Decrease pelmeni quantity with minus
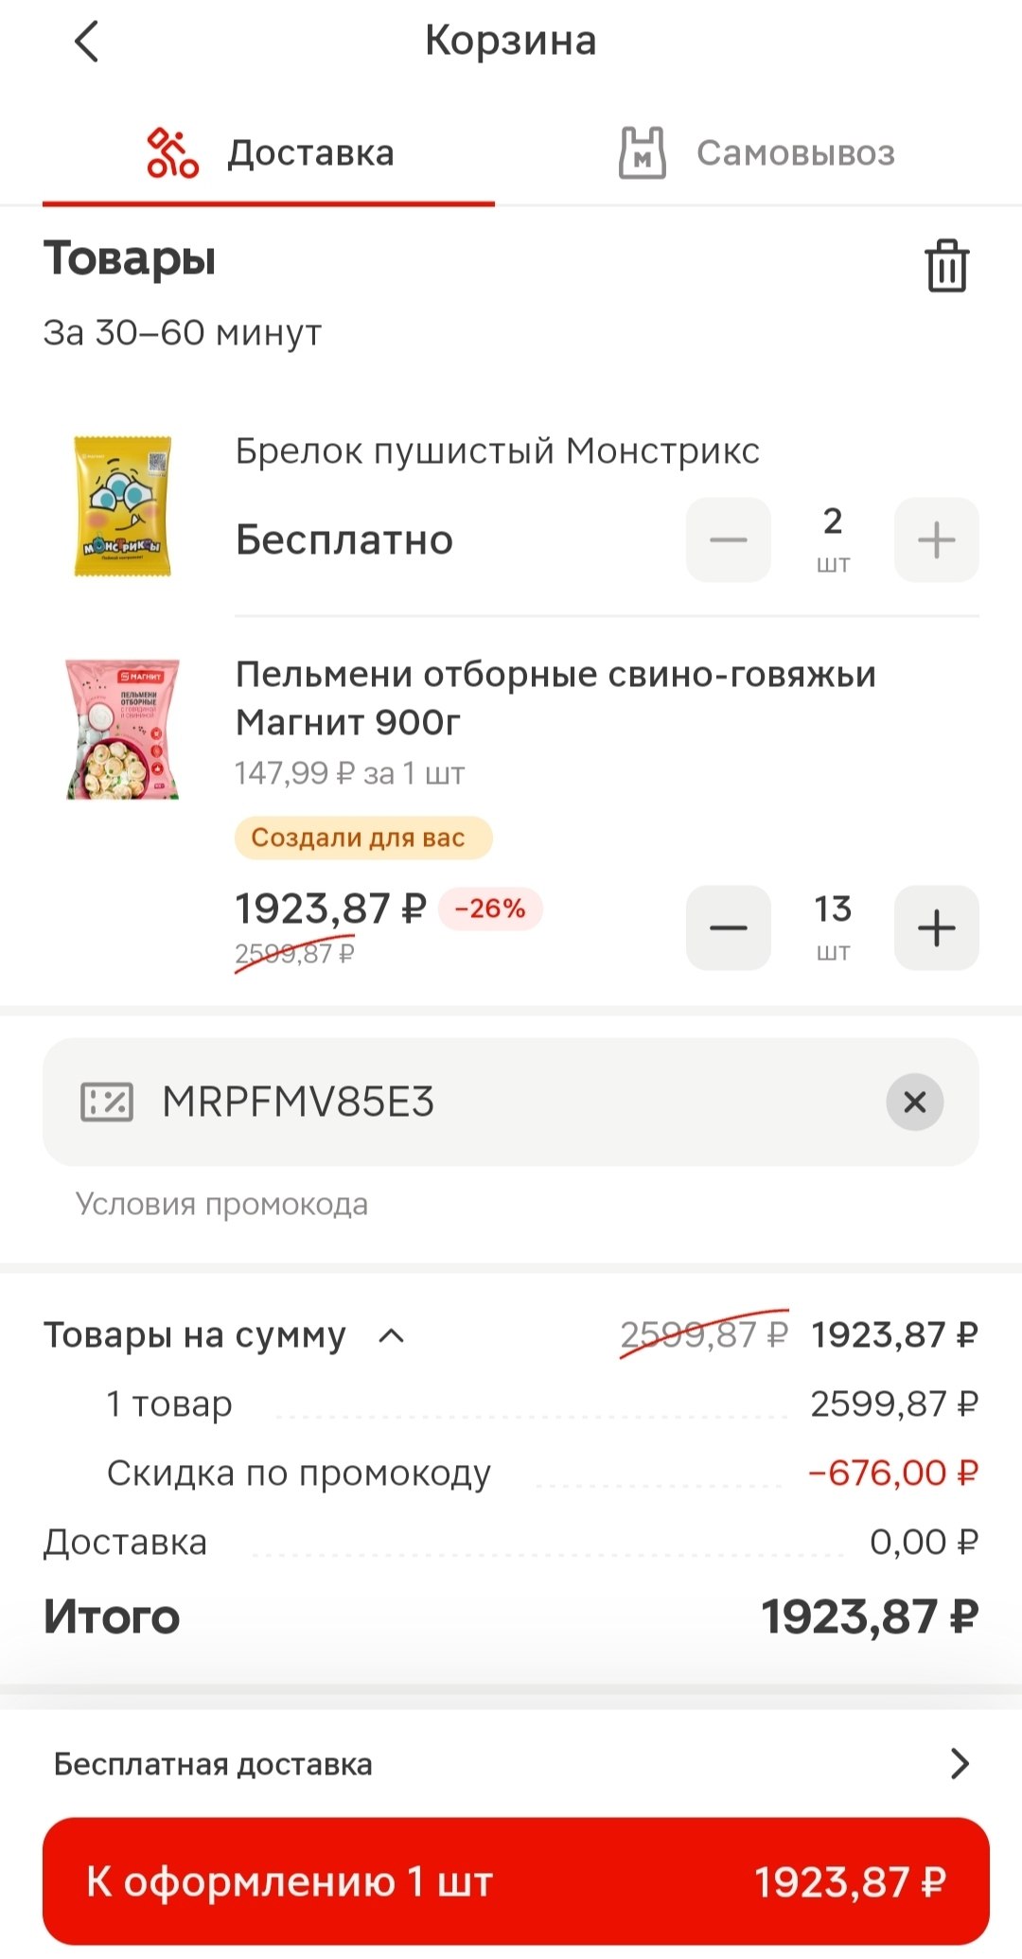Viewport: 1022px width, 1959px height. coord(728,927)
